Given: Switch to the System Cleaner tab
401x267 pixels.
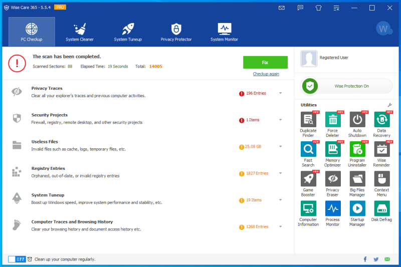Looking at the screenshot, I should (x=80, y=32).
